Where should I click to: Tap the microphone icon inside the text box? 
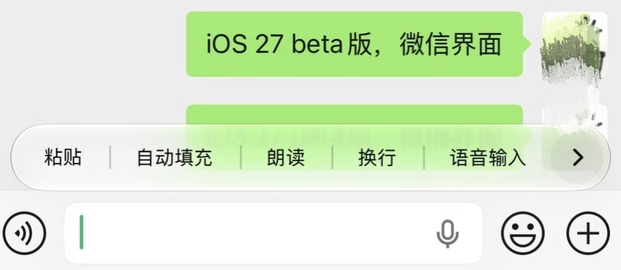pos(448,234)
